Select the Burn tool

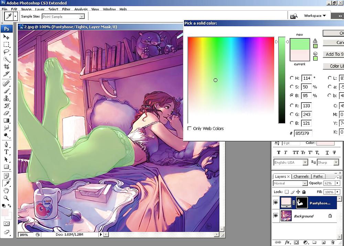pos(6,135)
